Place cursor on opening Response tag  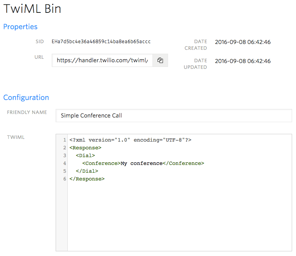(85, 148)
